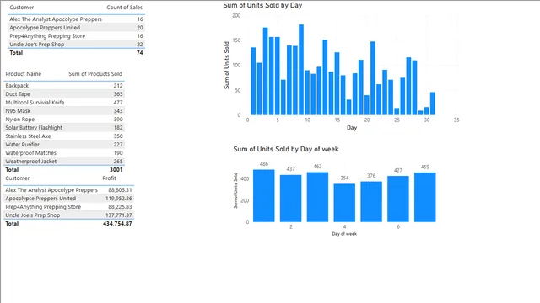Select the Nylon Rope row
Image resolution: width=540 pixels, height=303 pixels.
[64, 120]
